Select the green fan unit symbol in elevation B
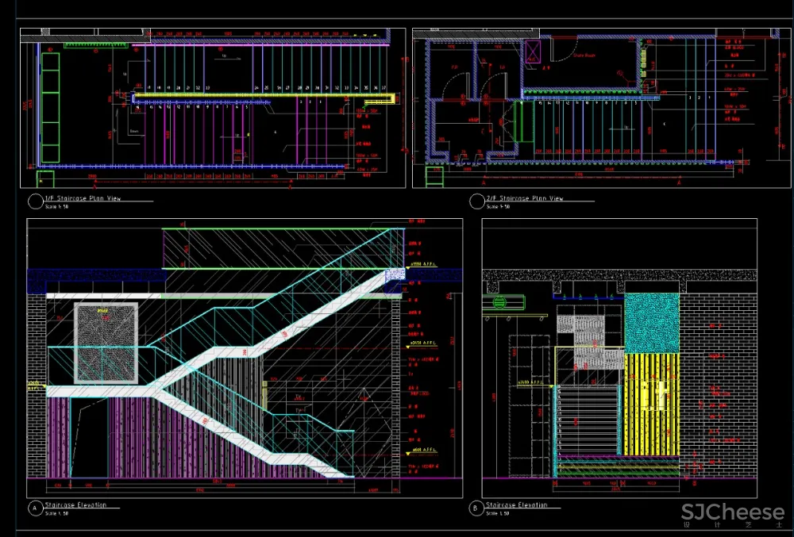794x537 pixels. pyautogui.click(x=499, y=302)
